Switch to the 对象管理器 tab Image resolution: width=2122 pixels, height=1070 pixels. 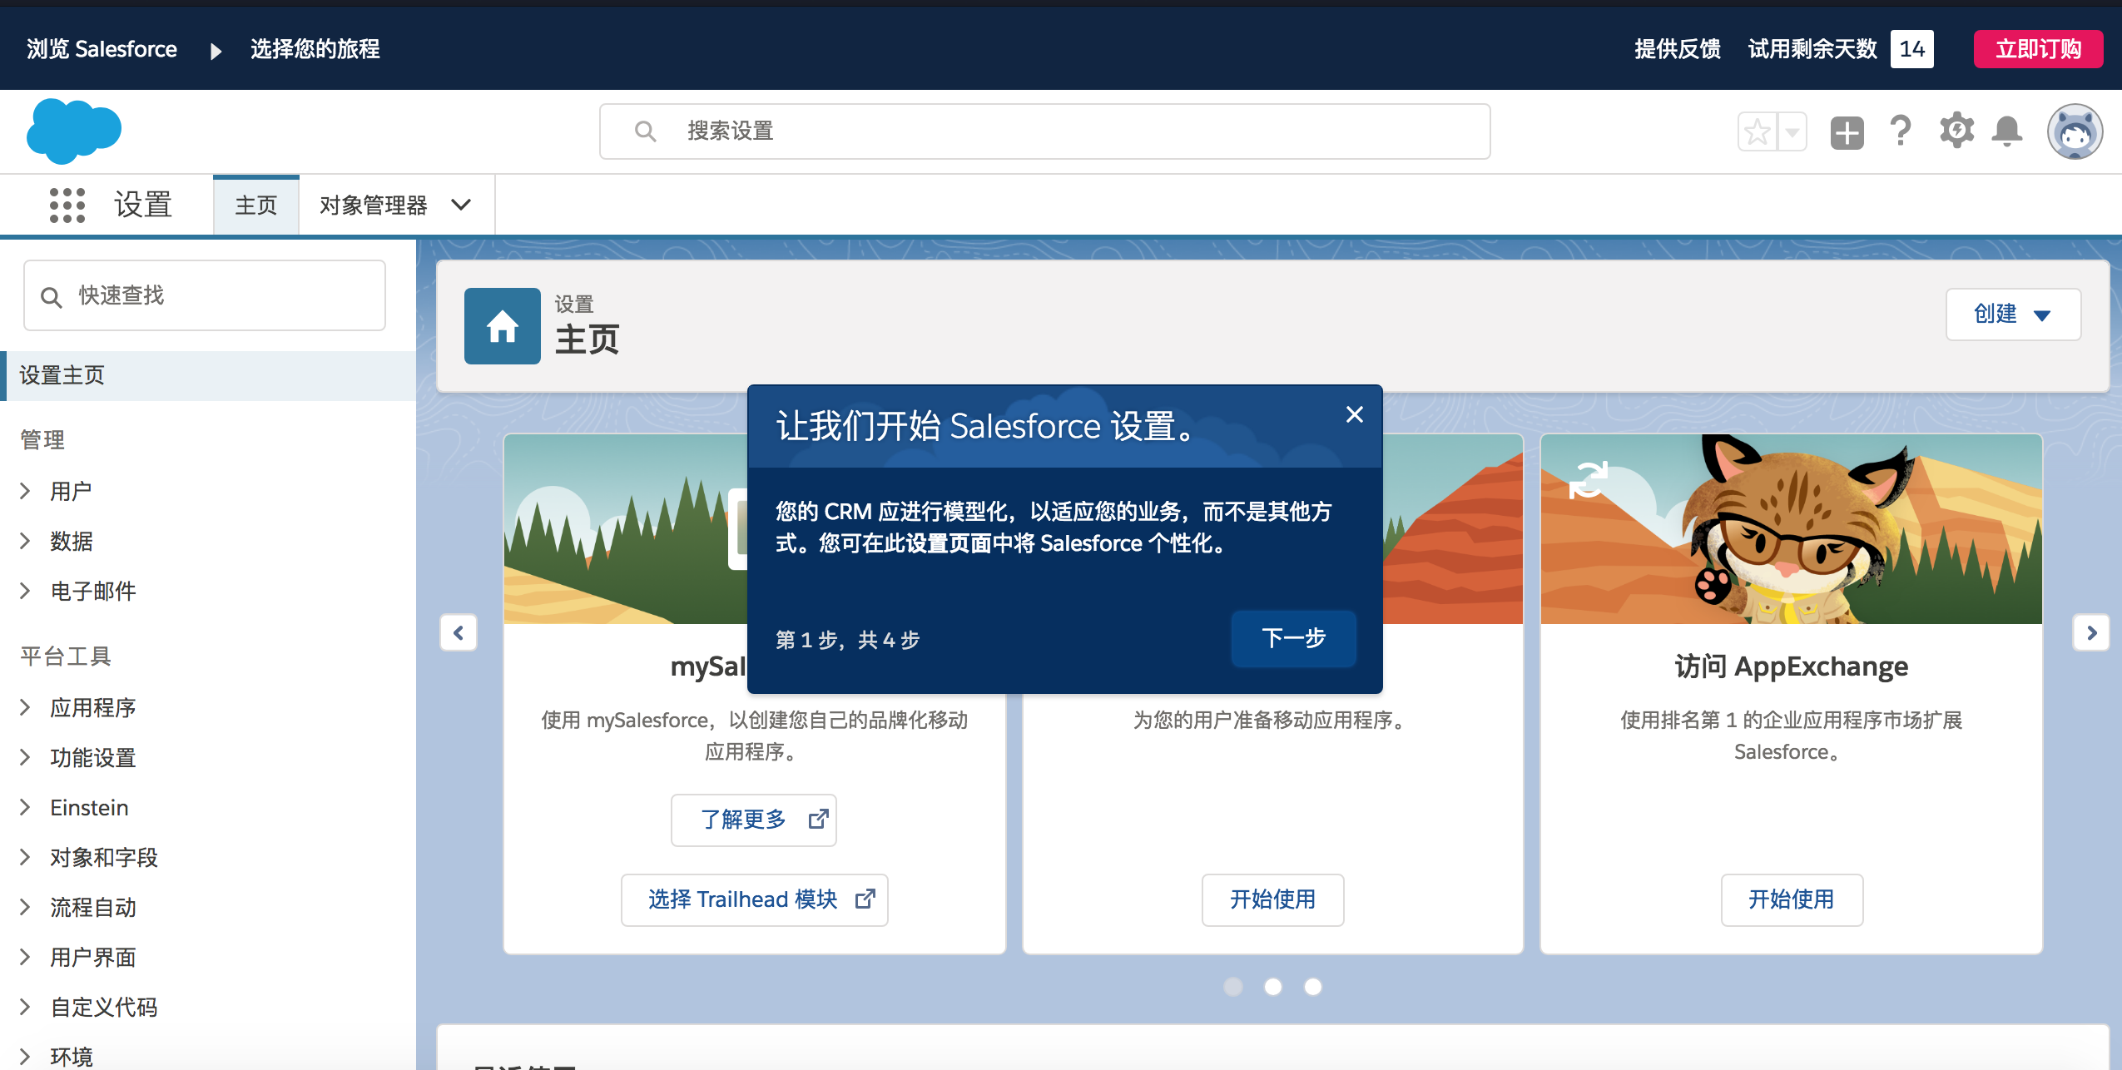pos(373,205)
